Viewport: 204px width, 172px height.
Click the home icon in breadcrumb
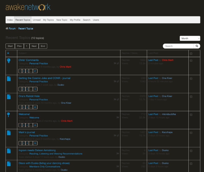click(7, 29)
